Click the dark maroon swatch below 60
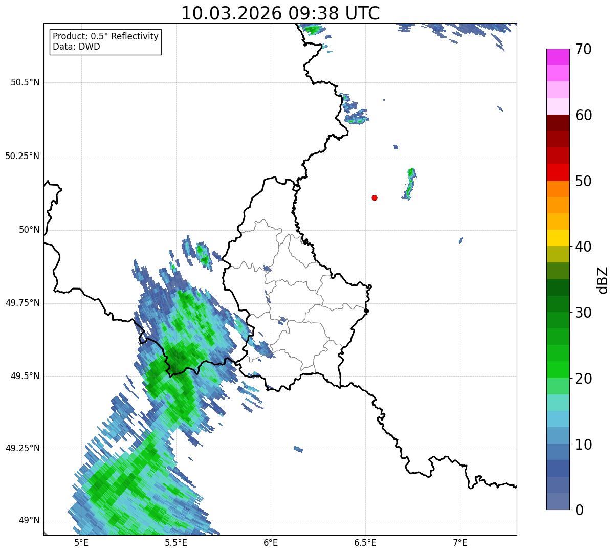615x553 pixels. pos(558,123)
